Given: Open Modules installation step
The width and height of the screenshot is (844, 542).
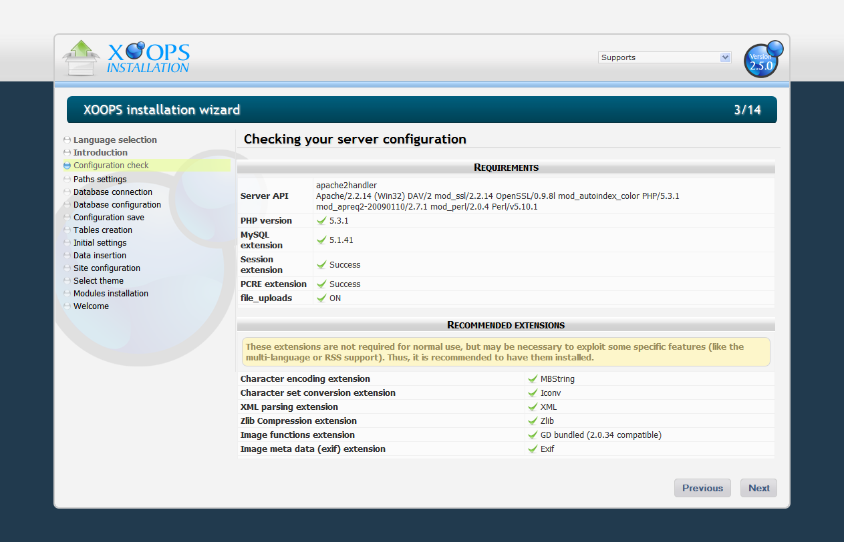Looking at the screenshot, I should 111,293.
